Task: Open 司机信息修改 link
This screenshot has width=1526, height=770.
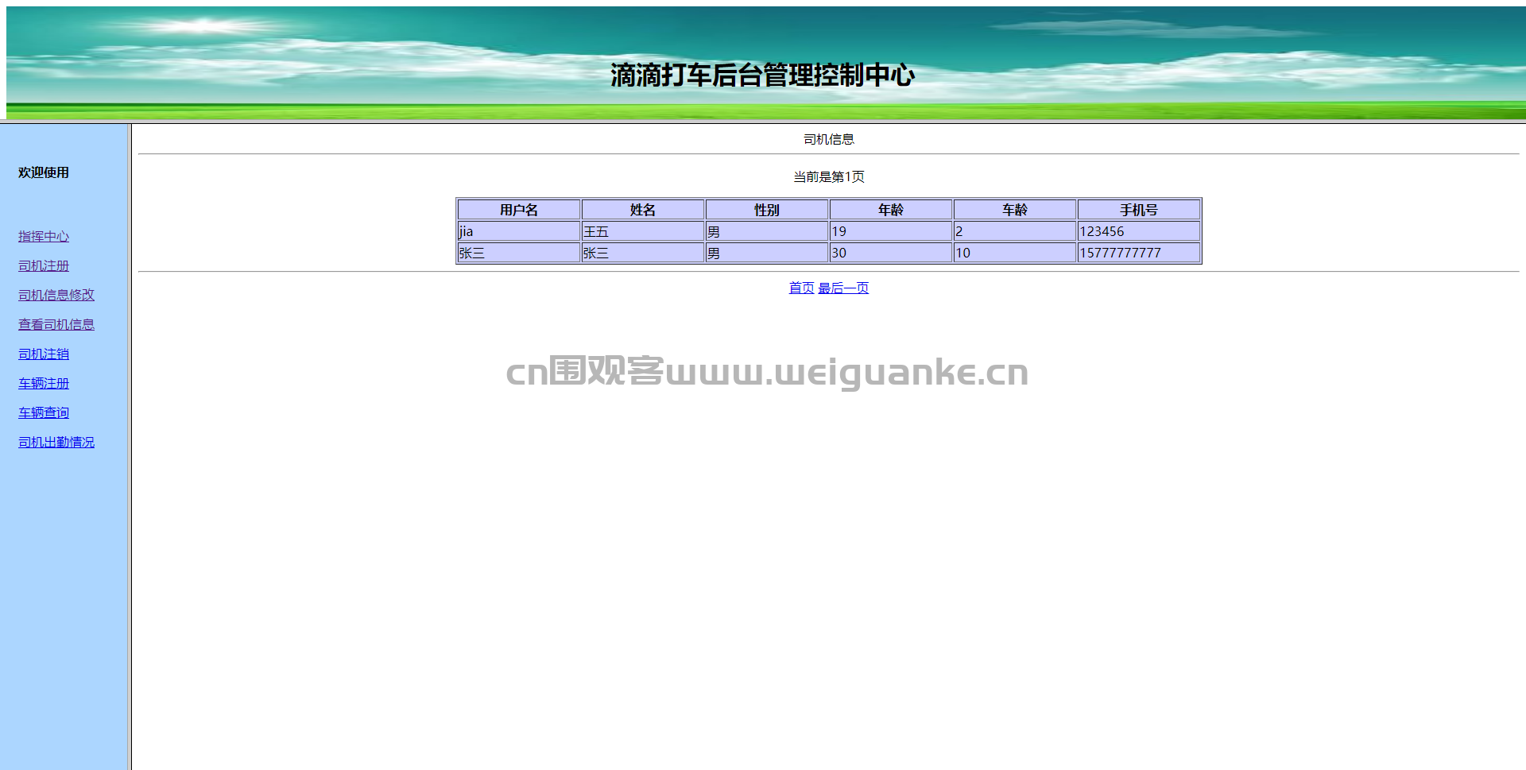Action: (x=56, y=296)
